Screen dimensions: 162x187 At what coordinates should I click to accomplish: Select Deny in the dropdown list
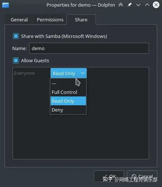[68, 110]
